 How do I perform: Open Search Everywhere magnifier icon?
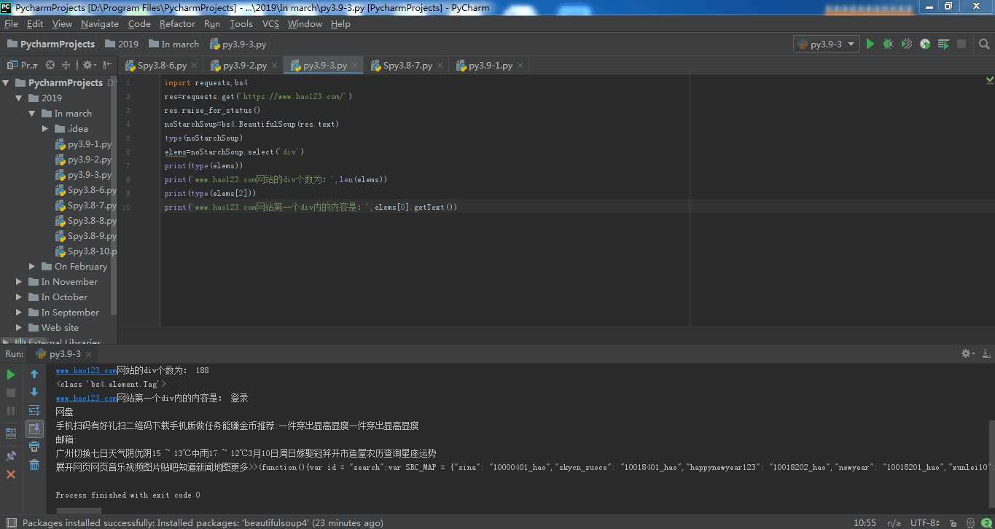pos(983,44)
